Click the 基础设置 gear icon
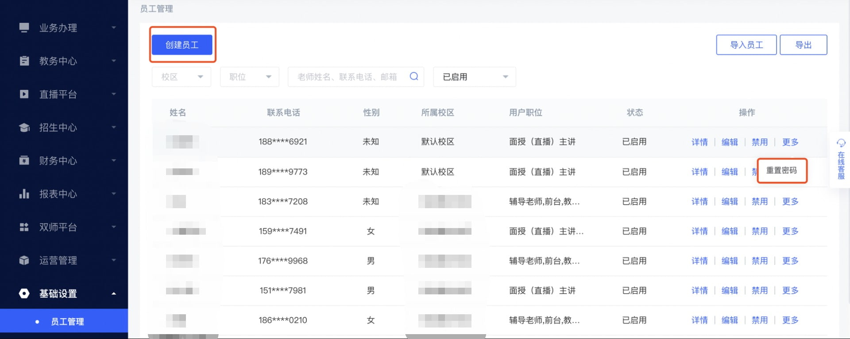This screenshot has width=850, height=339. 24,293
